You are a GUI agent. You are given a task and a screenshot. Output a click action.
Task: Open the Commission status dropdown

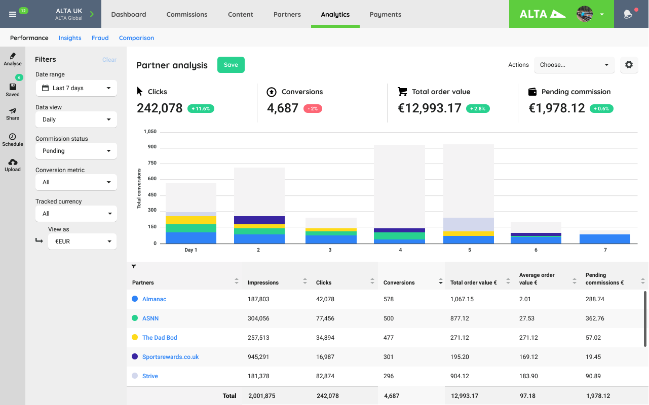tap(76, 150)
